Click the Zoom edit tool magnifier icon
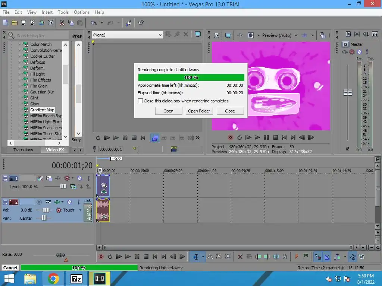Image resolution: width=382 pixels, height=286 pixels. [x=228, y=257]
